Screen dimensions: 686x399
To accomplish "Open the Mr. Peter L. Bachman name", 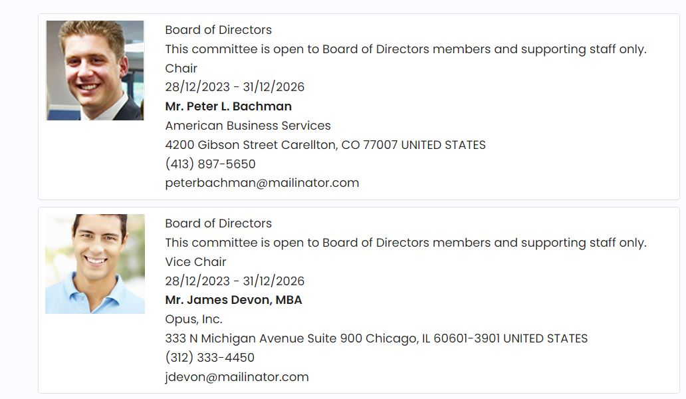I will 228,106.
